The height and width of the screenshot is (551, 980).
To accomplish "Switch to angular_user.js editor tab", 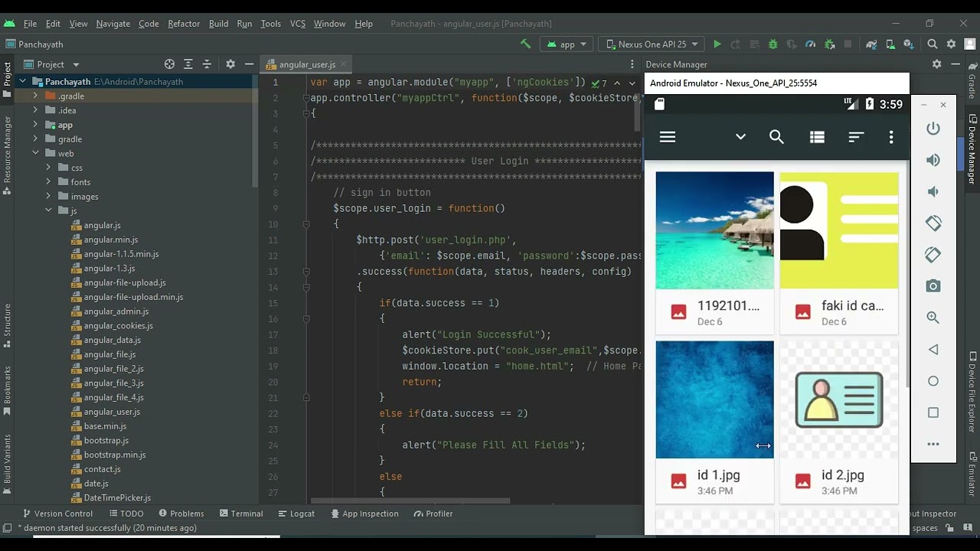I will pos(305,65).
